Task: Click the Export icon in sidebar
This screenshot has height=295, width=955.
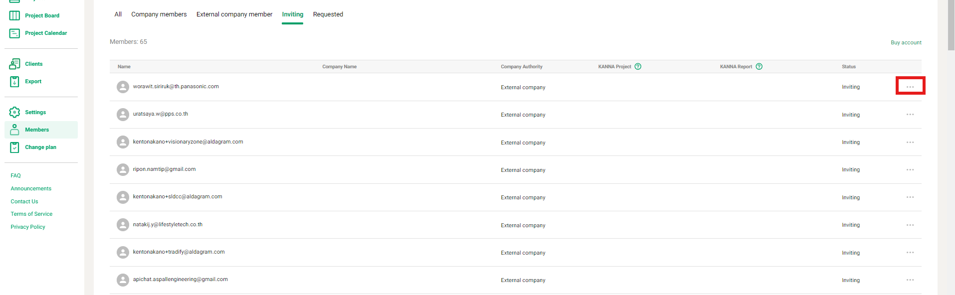Action: click(14, 82)
